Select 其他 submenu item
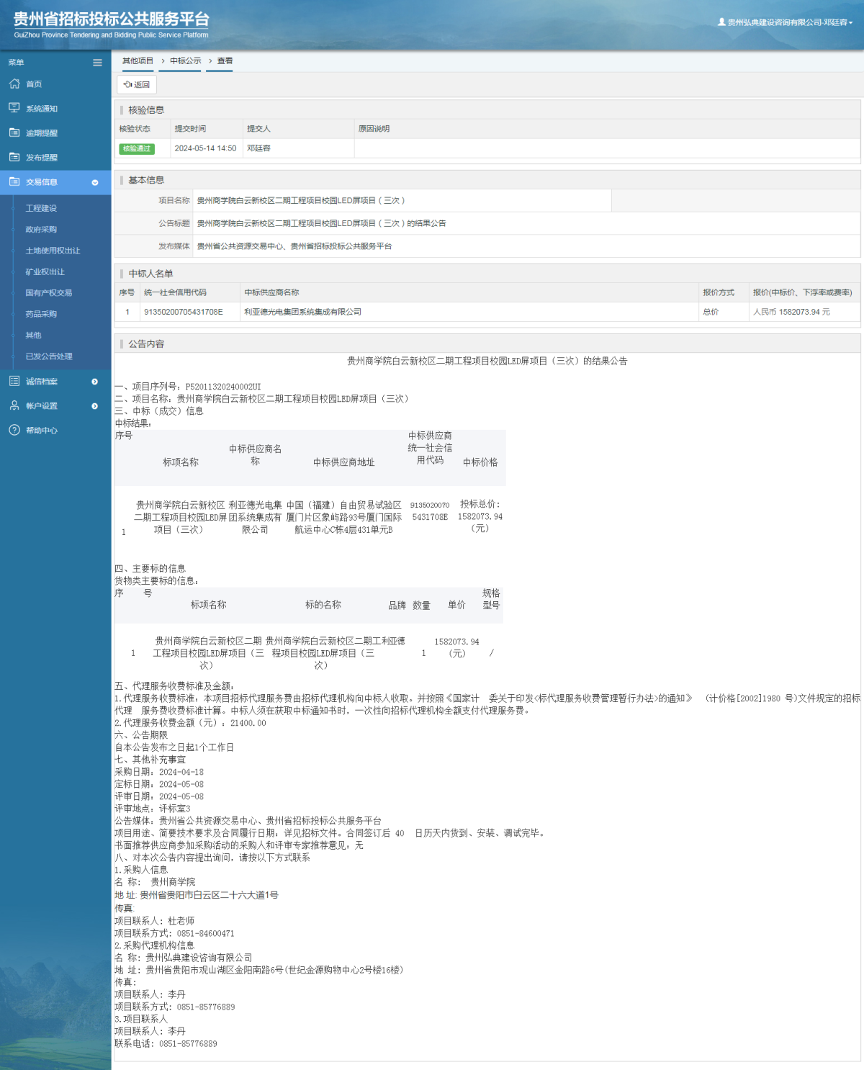Viewport: 864px width, 1070px height. click(x=33, y=335)
